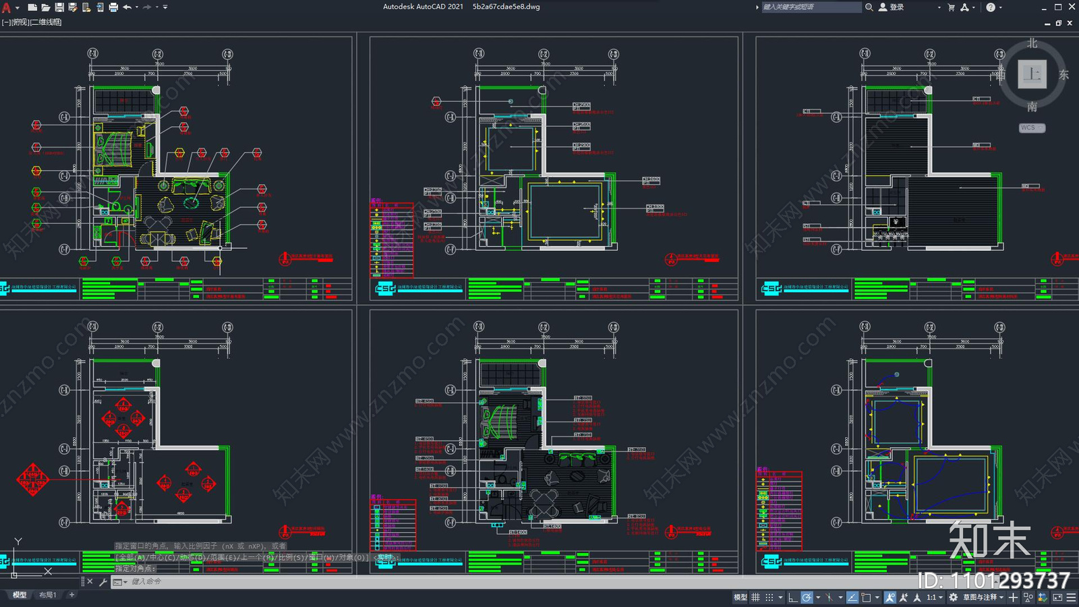Click the 俯视 view control label
Screen dimensions: 1079x607
click(x=20, y=22)
